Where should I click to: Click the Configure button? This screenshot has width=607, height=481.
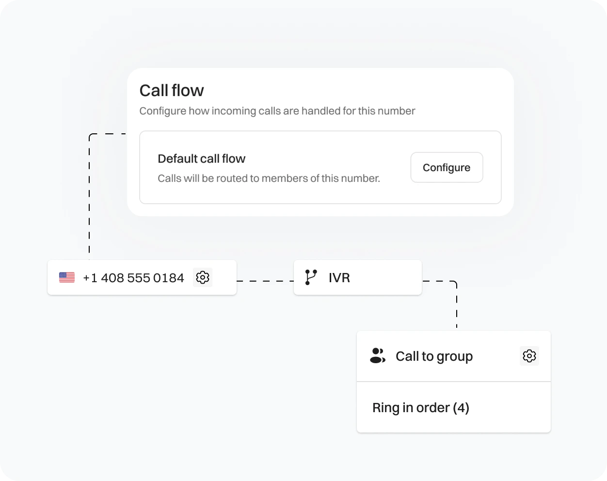446,167
